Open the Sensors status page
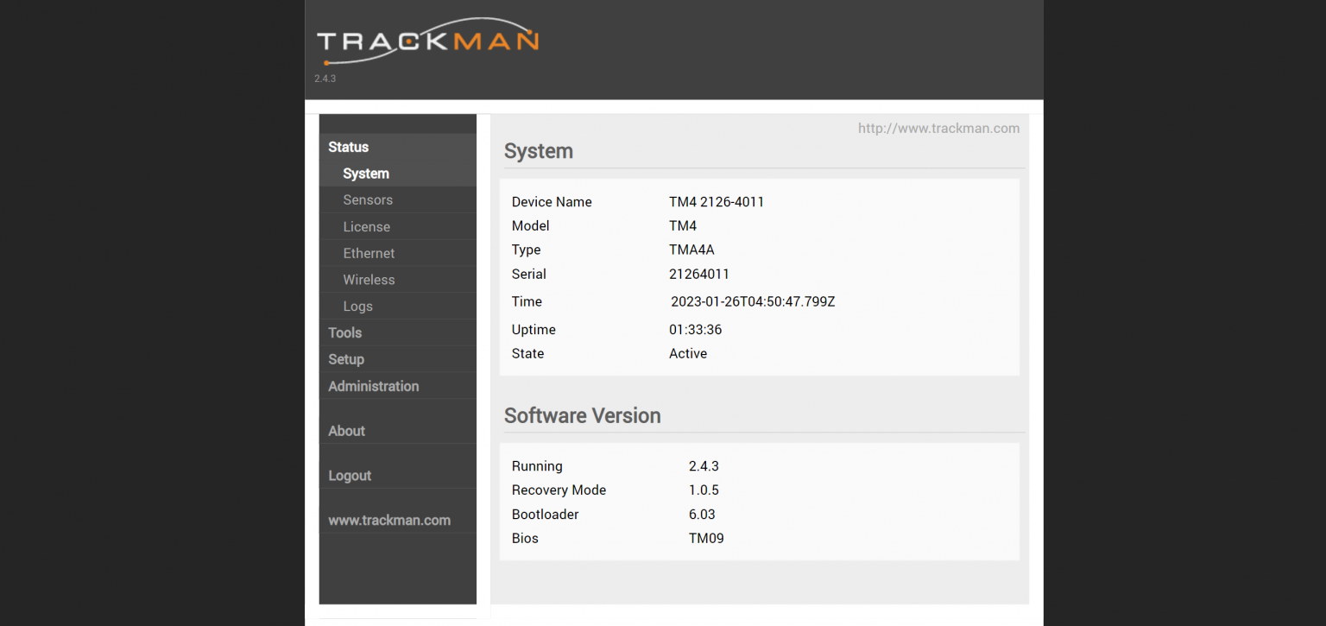 pos(368,200)
